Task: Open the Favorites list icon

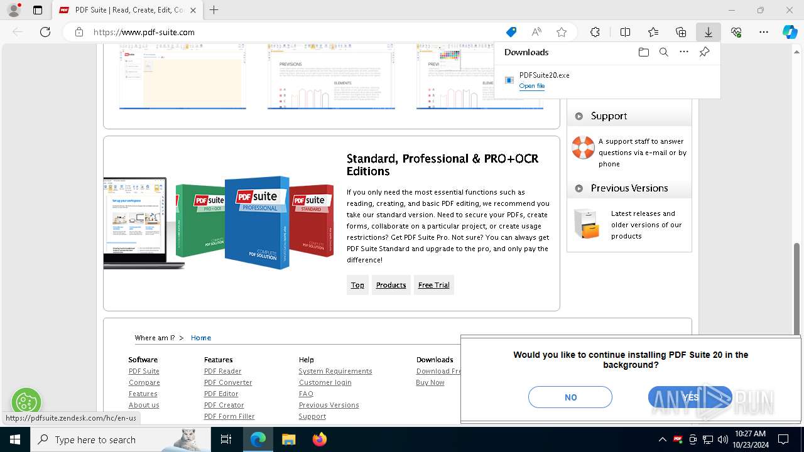Action: click(x=653, y=32)
